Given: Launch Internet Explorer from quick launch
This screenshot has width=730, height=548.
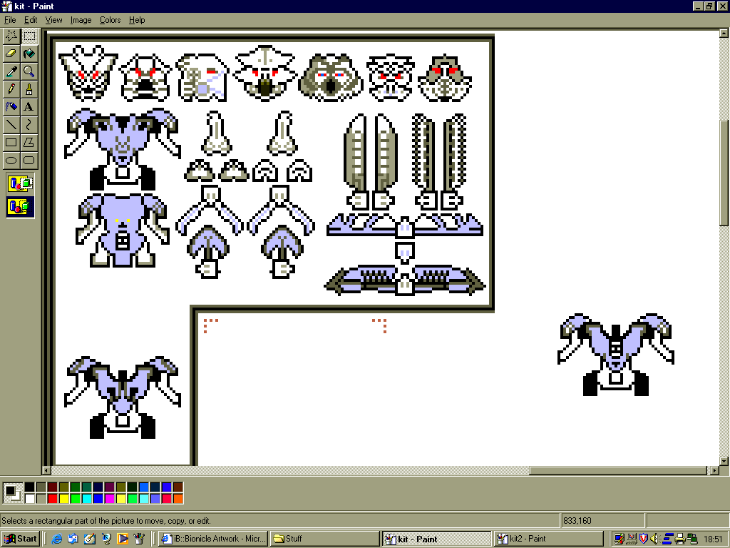Looking at the screenshot, I should click(x=57, y=539).
